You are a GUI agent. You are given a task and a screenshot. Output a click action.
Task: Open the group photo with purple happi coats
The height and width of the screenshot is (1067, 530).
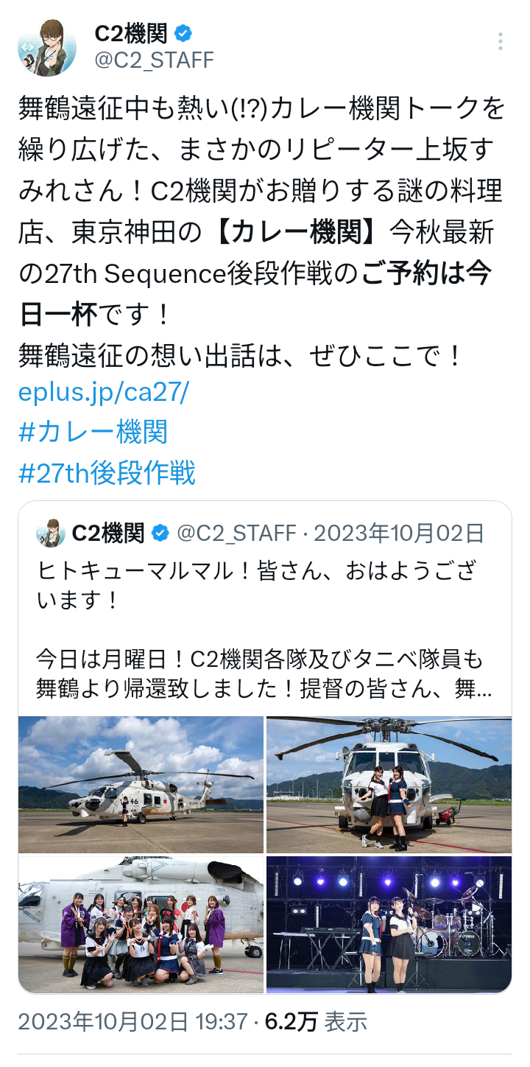141,924
